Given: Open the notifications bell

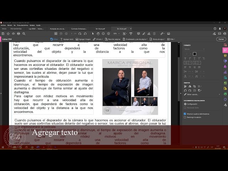Looking at the screenshot, I should pyautogui.click(x=220, y=28).
